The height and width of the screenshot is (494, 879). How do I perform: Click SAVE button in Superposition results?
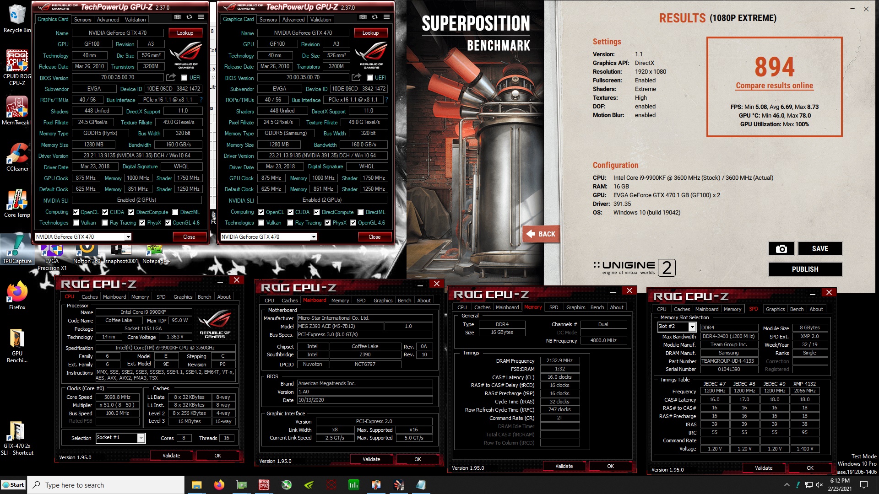[x=820, y=249]
